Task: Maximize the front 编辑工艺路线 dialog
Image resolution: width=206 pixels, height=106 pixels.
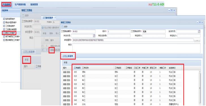Action: [x=200, y=22]
